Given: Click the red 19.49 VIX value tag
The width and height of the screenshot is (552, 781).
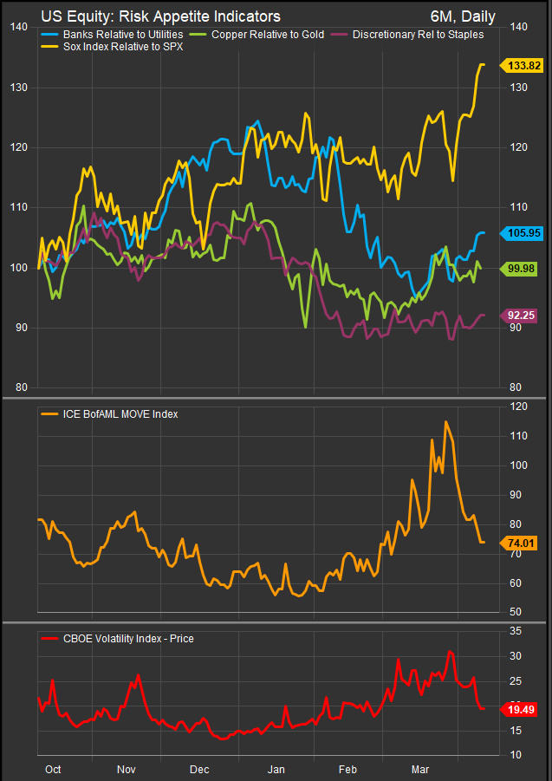Looking at the screenshot, I should click(523, 709).
